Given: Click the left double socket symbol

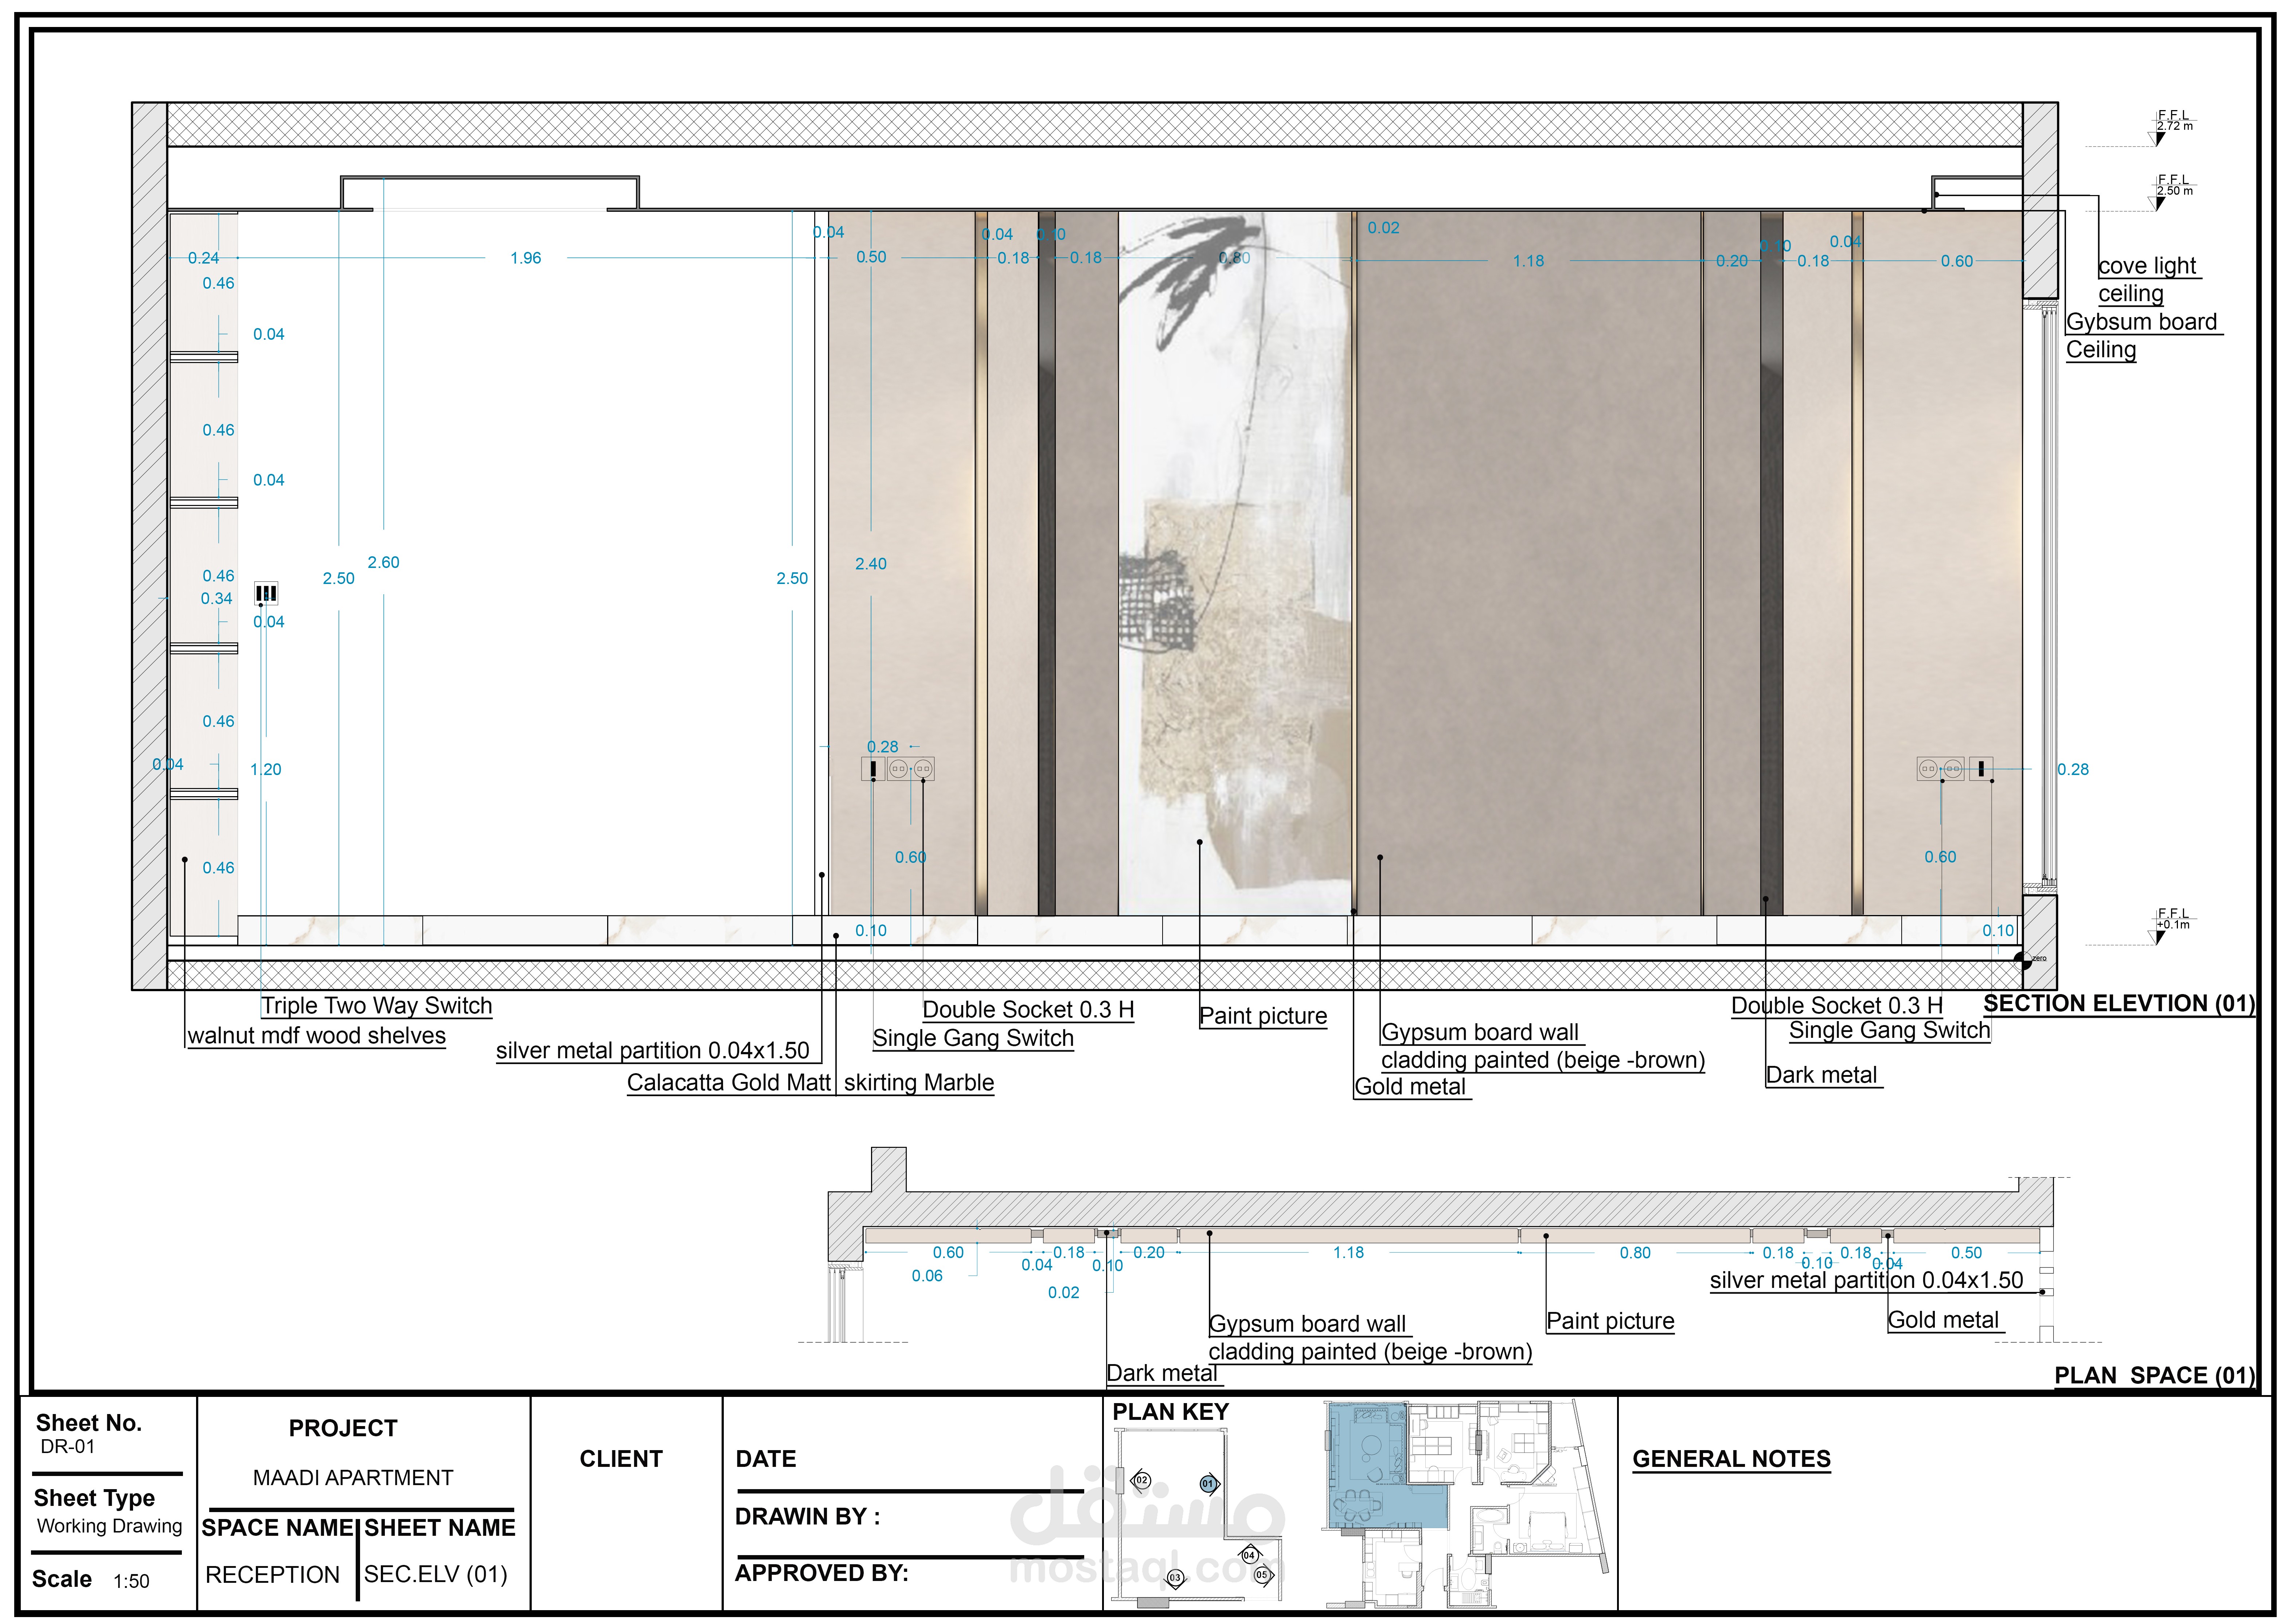Looking at the screenshot, I should [x=911, y=769].
